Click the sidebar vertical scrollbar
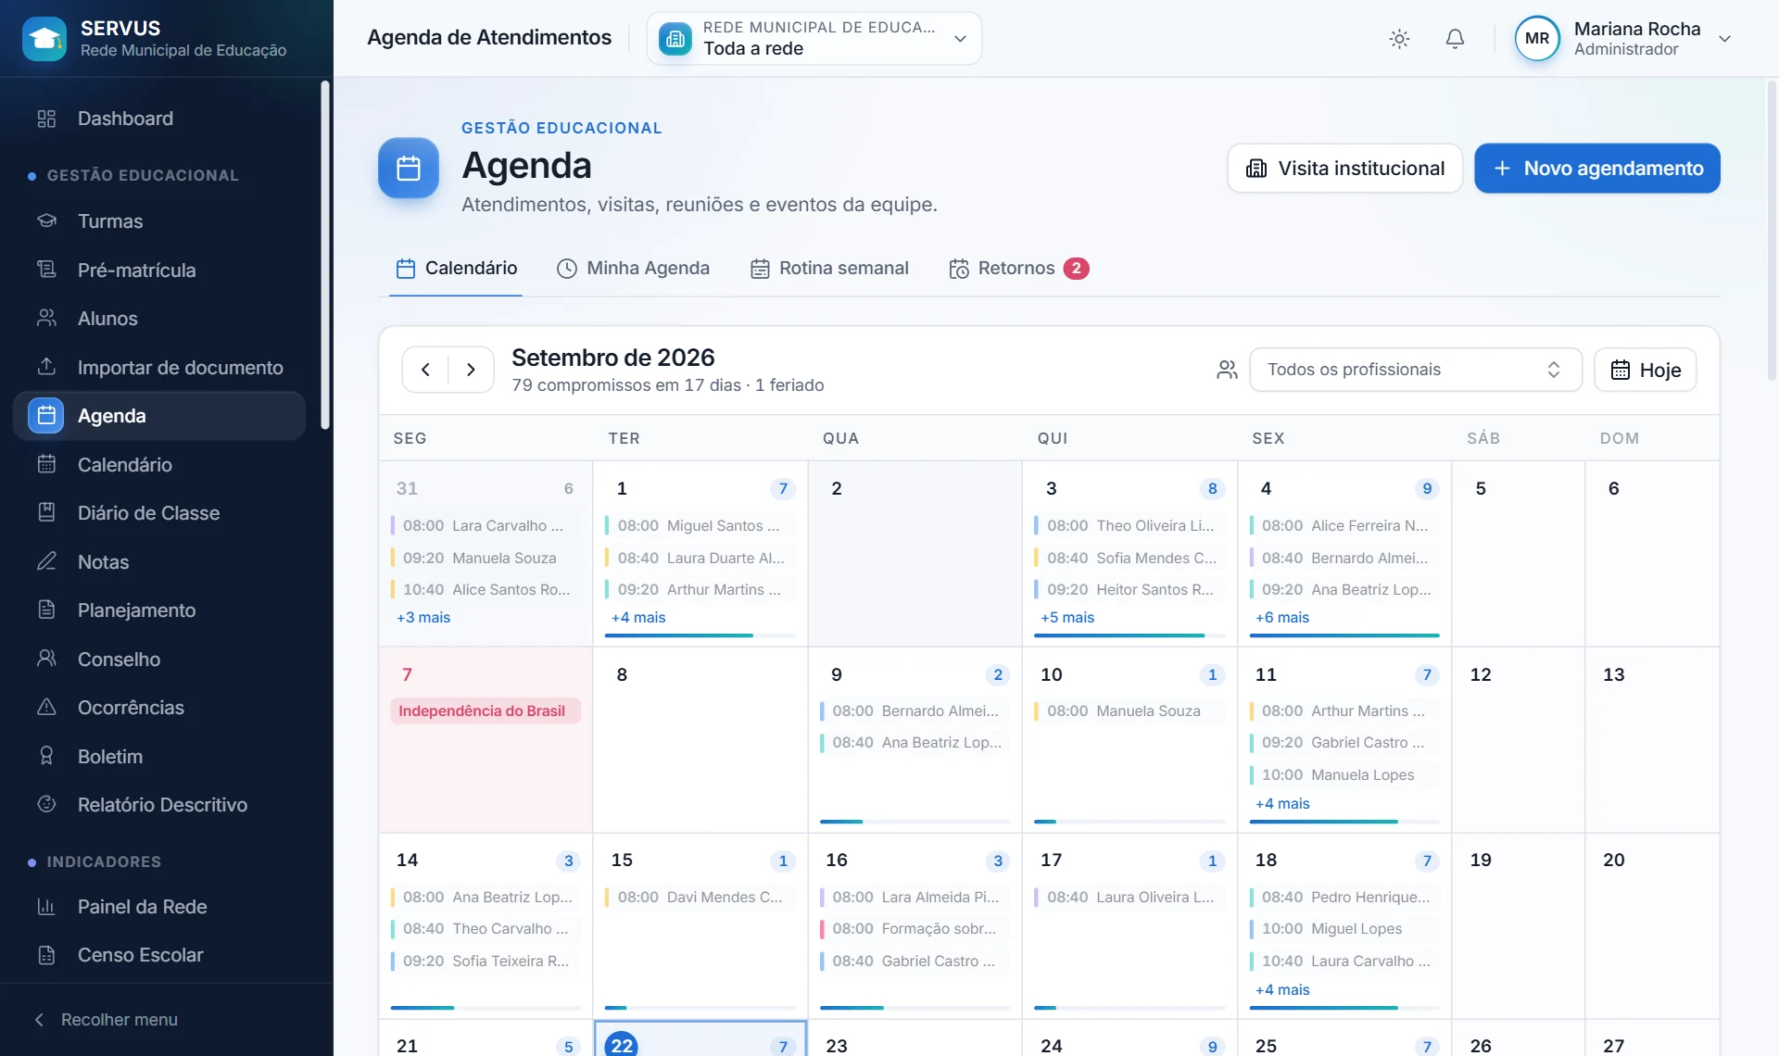This screenshot has width=1779, height=1056. click(x=324, y=256)
